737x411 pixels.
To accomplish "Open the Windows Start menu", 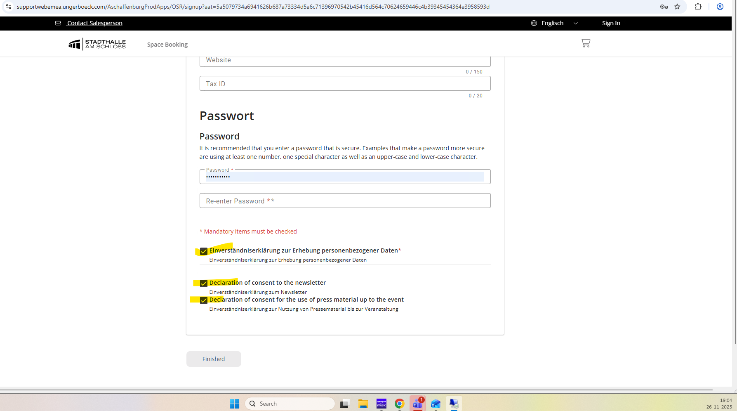I will (234, 404).
